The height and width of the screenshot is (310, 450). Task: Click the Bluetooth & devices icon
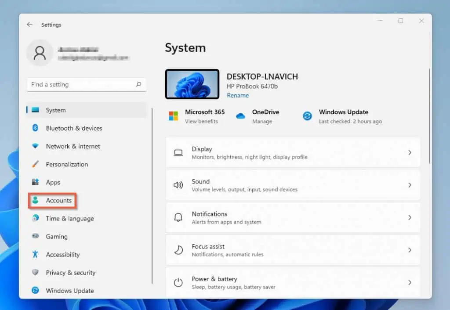coord(36,128)
